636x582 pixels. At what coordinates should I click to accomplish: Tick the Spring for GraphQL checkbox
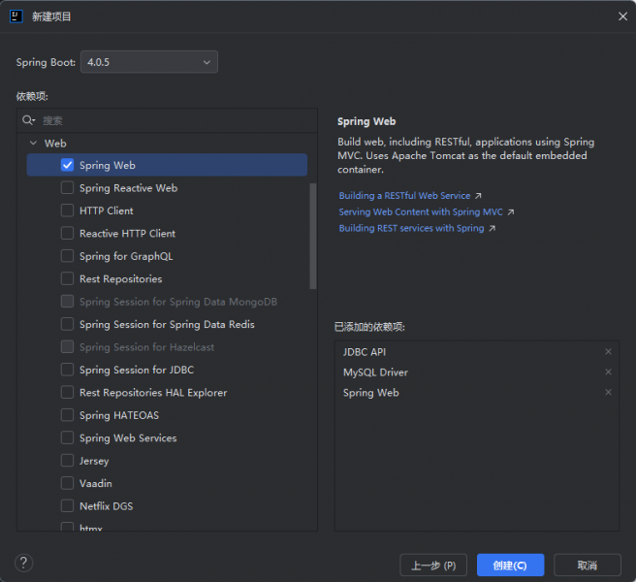[x=67, y=256]
